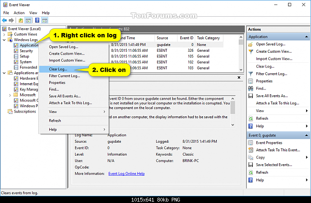Click the Source column header in the event list

click(163, 37)
